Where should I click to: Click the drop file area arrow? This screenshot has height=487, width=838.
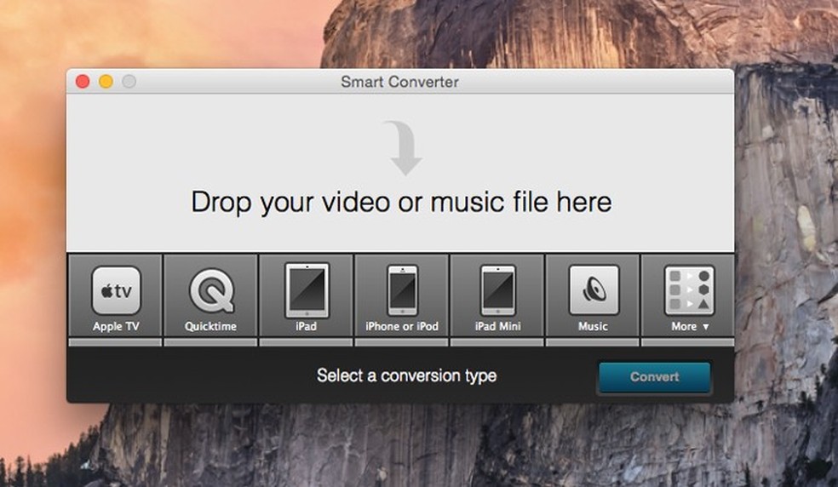404,148
